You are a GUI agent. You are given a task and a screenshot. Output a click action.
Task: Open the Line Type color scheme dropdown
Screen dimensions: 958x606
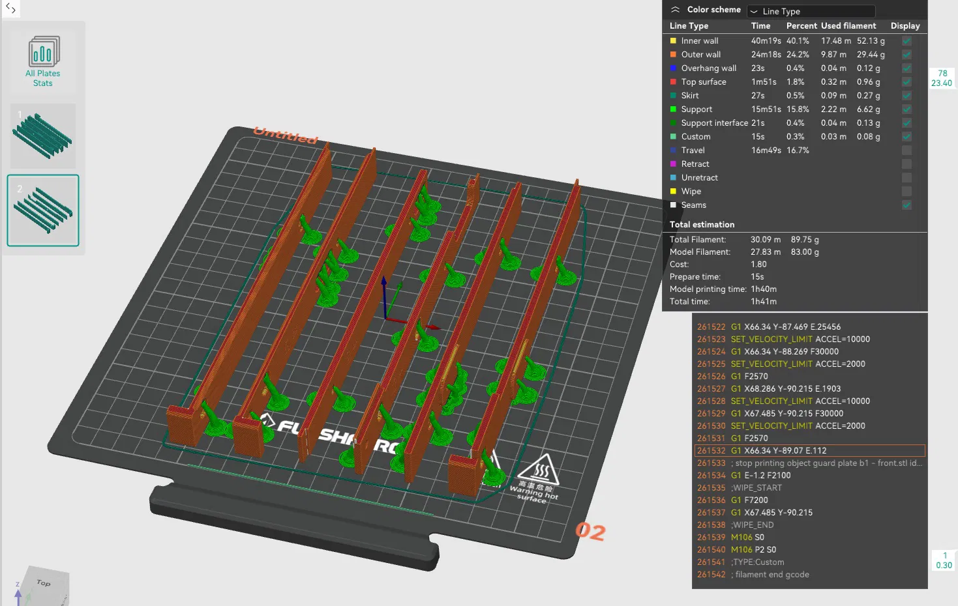click(811, 11)
